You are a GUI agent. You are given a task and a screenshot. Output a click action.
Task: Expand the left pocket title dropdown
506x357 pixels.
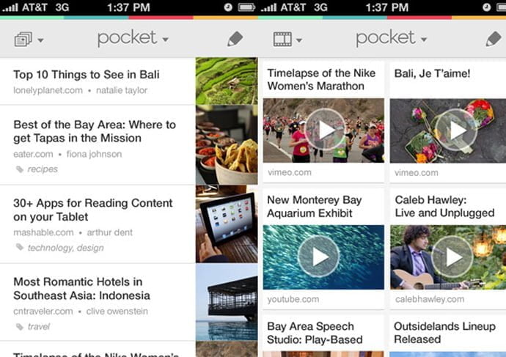pos(165,40)
